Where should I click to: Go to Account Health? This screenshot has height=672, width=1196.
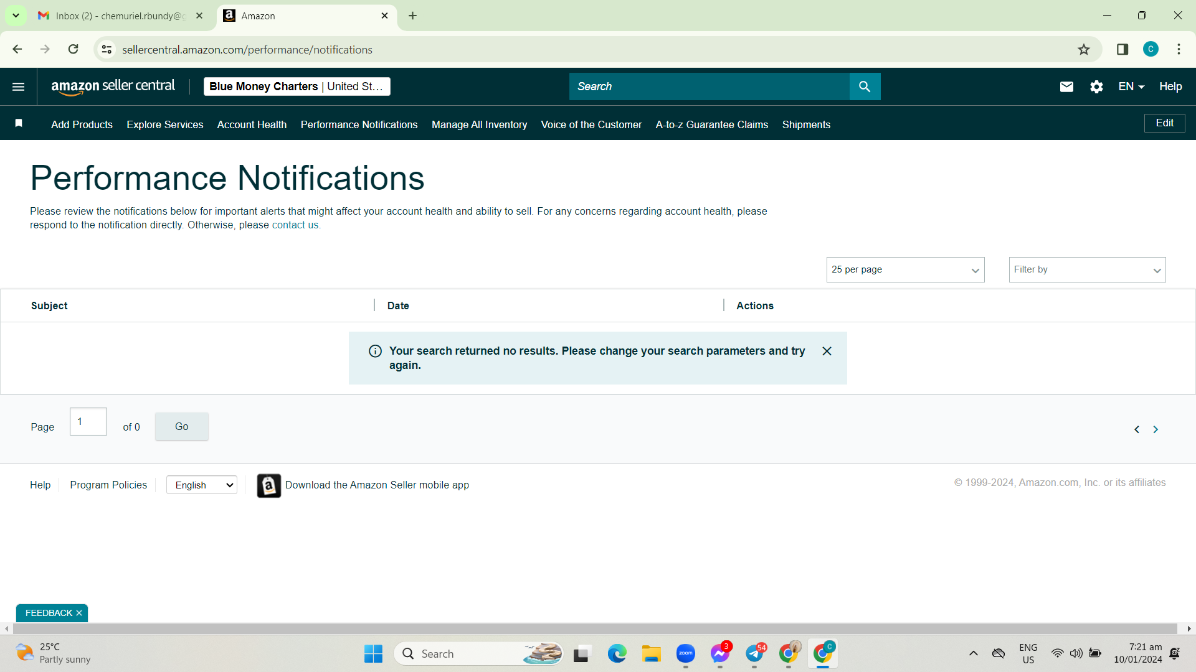[x=252, y=124]
